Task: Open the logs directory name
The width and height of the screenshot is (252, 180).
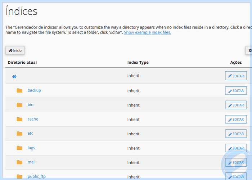Action: (31, 148)
